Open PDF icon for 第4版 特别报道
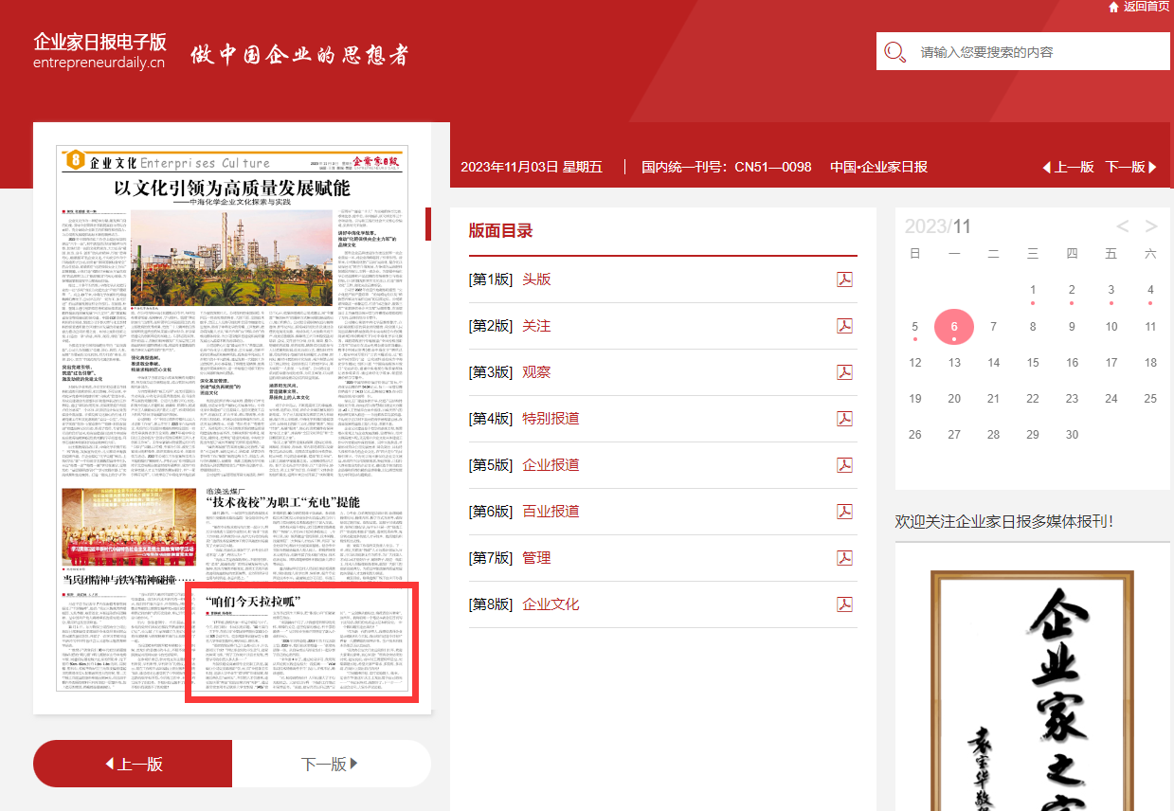The image size is (1174, 811). 844,419
